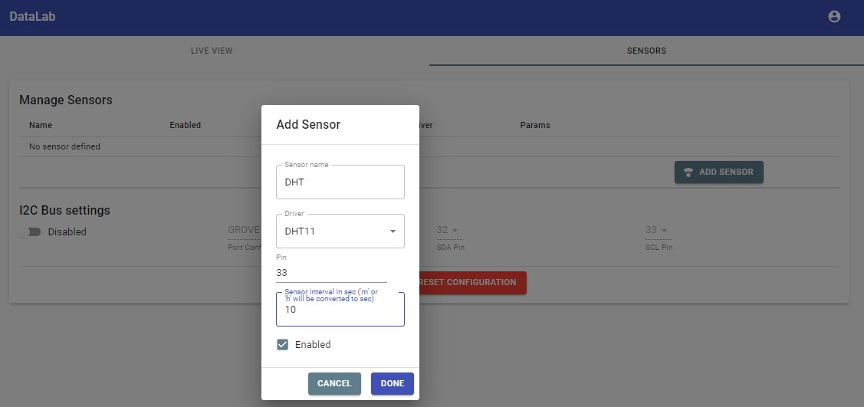Click the Enabled column header
This screenshot has width=864, height=407.
[185, 125]
